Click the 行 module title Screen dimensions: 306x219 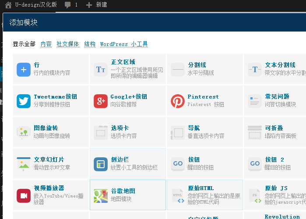click(37, 65)
